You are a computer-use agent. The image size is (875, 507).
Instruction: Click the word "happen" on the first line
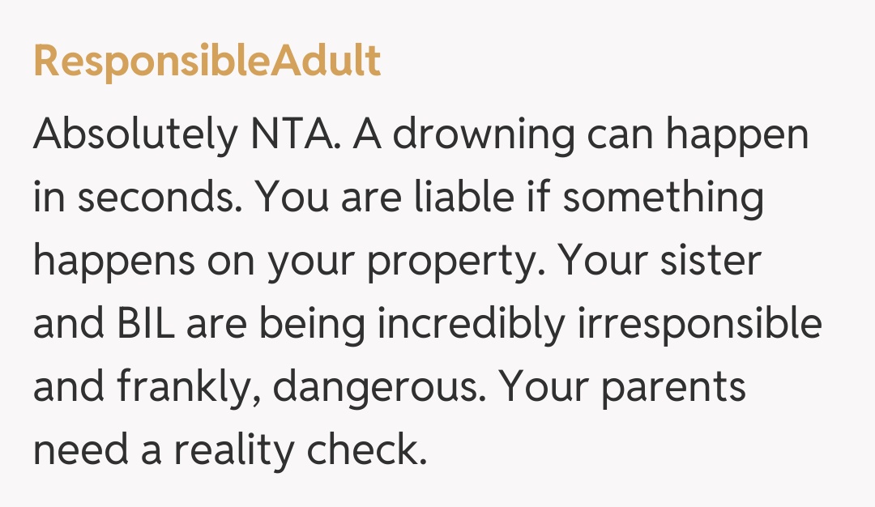[x=737, y=136]
